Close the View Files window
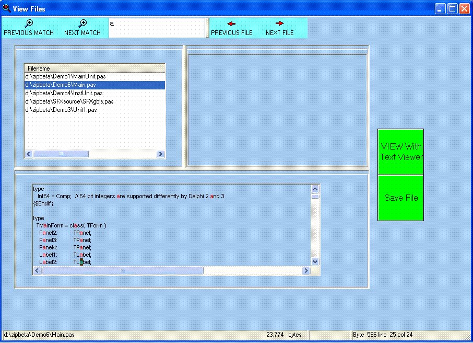 [x=464, y=9]
